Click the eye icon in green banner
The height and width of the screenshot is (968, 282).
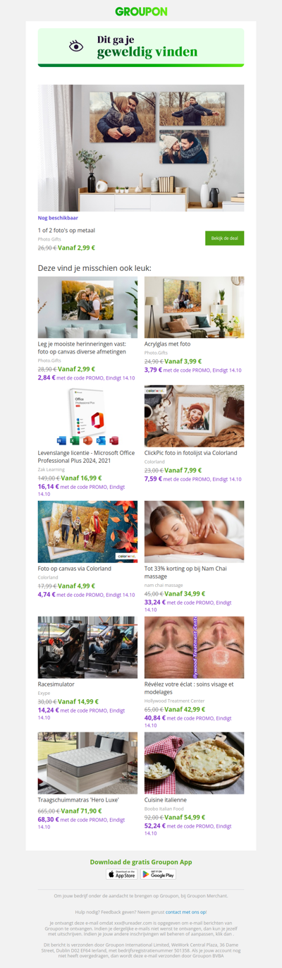(x=76, y=46)
